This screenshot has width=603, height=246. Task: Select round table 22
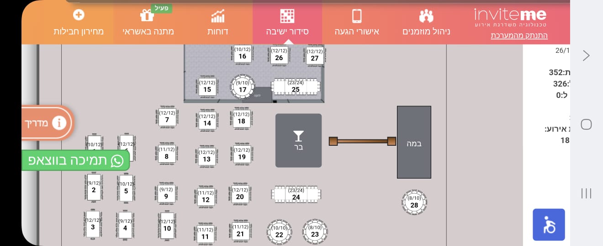coord(279,232)
